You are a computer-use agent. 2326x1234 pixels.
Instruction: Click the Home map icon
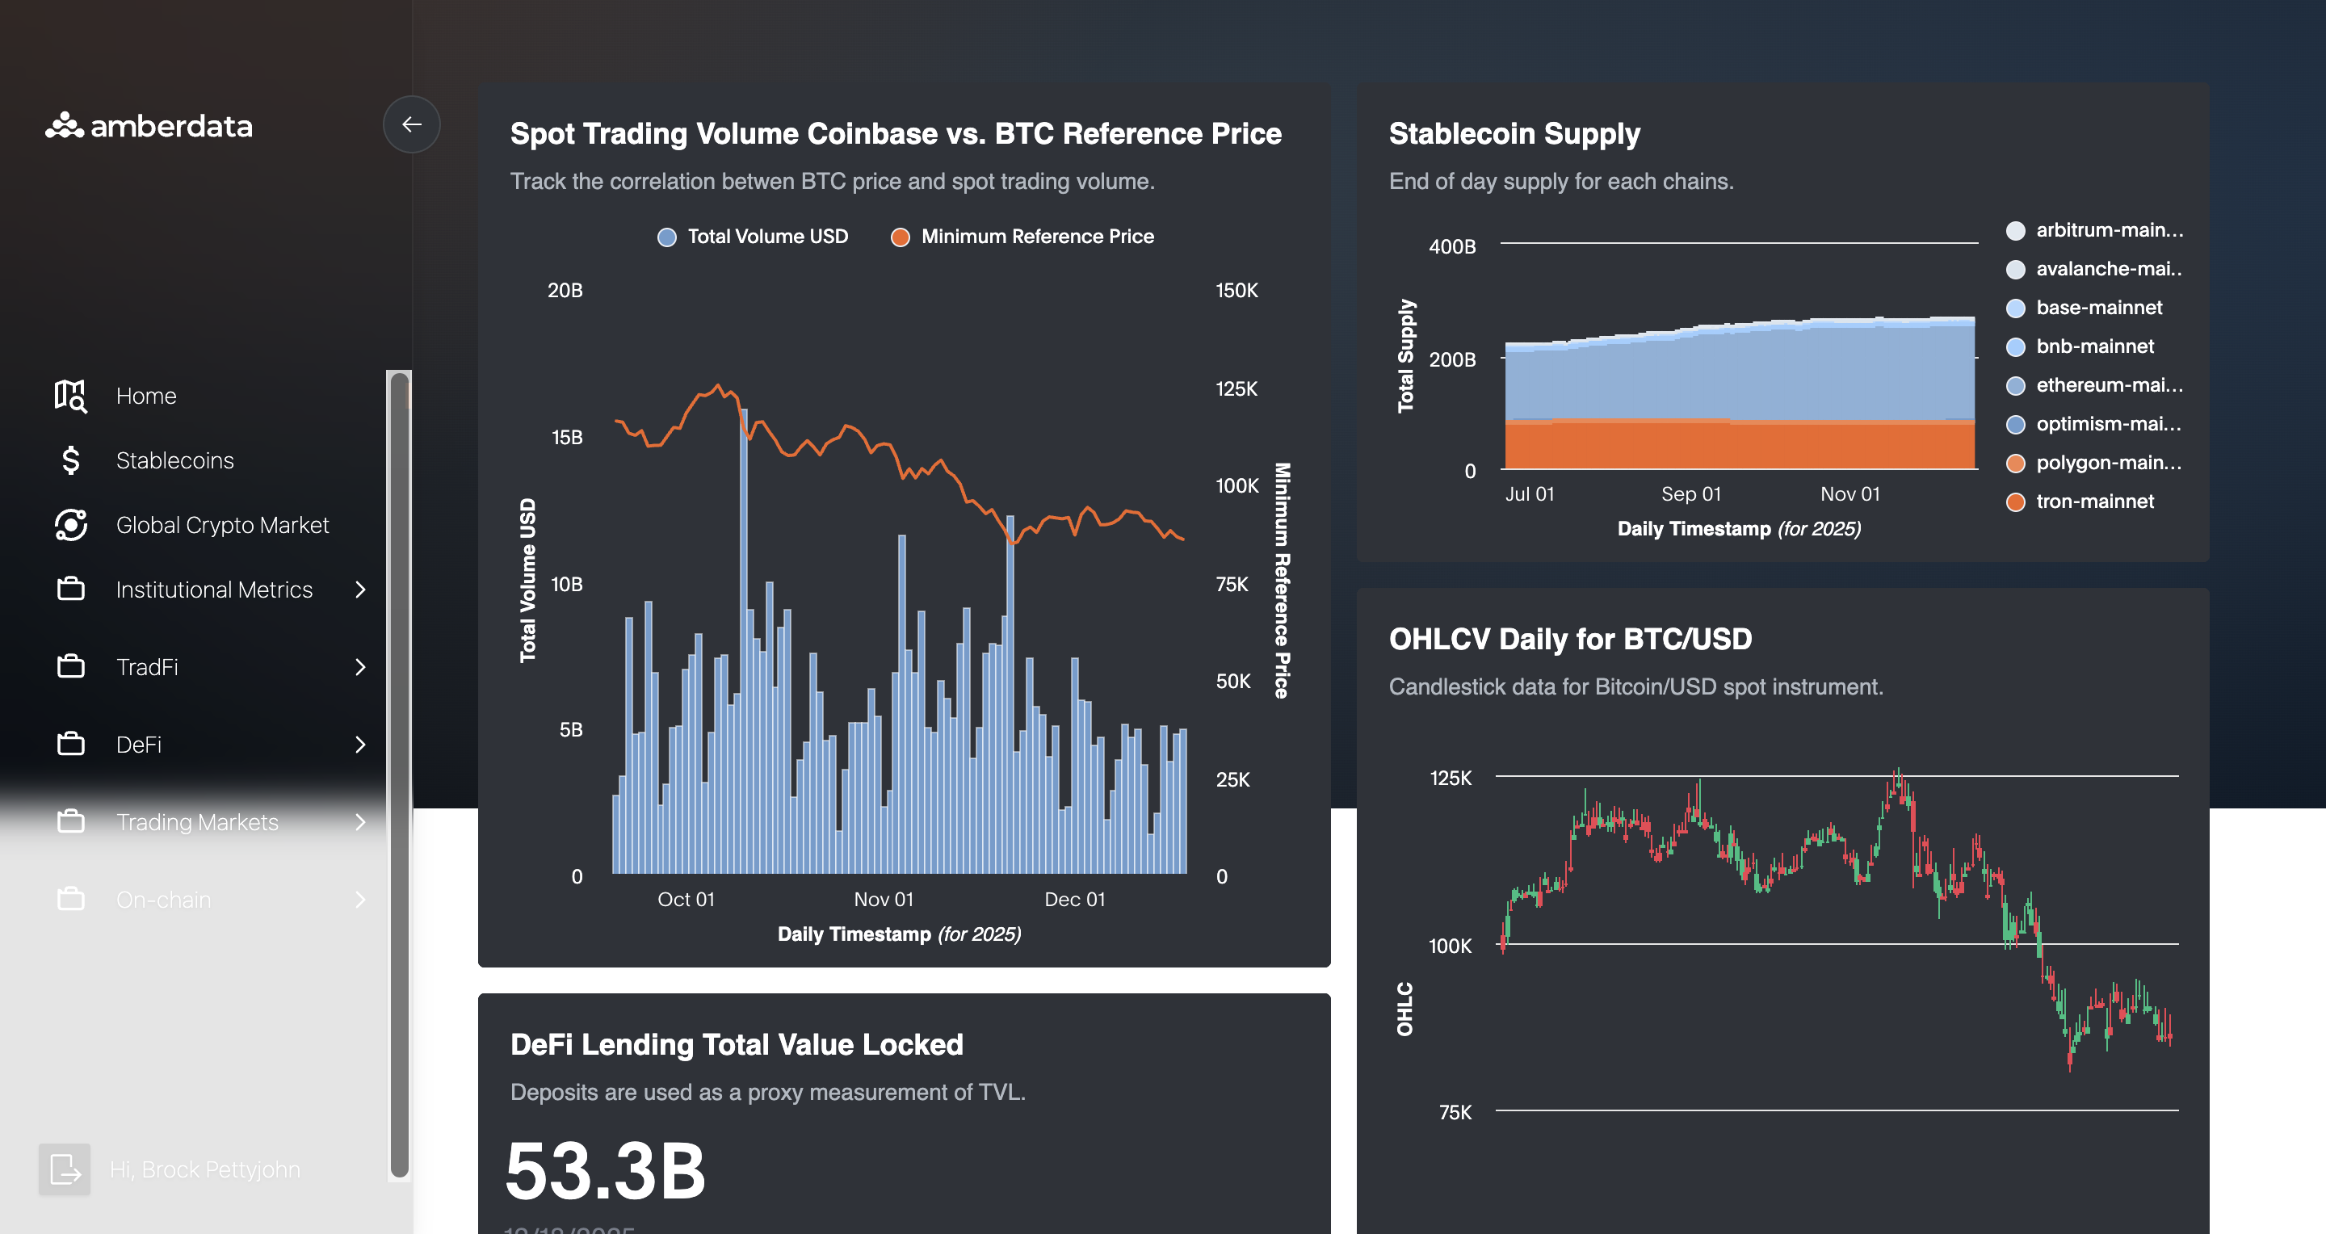pyautogui.click(x=70, y=396)
